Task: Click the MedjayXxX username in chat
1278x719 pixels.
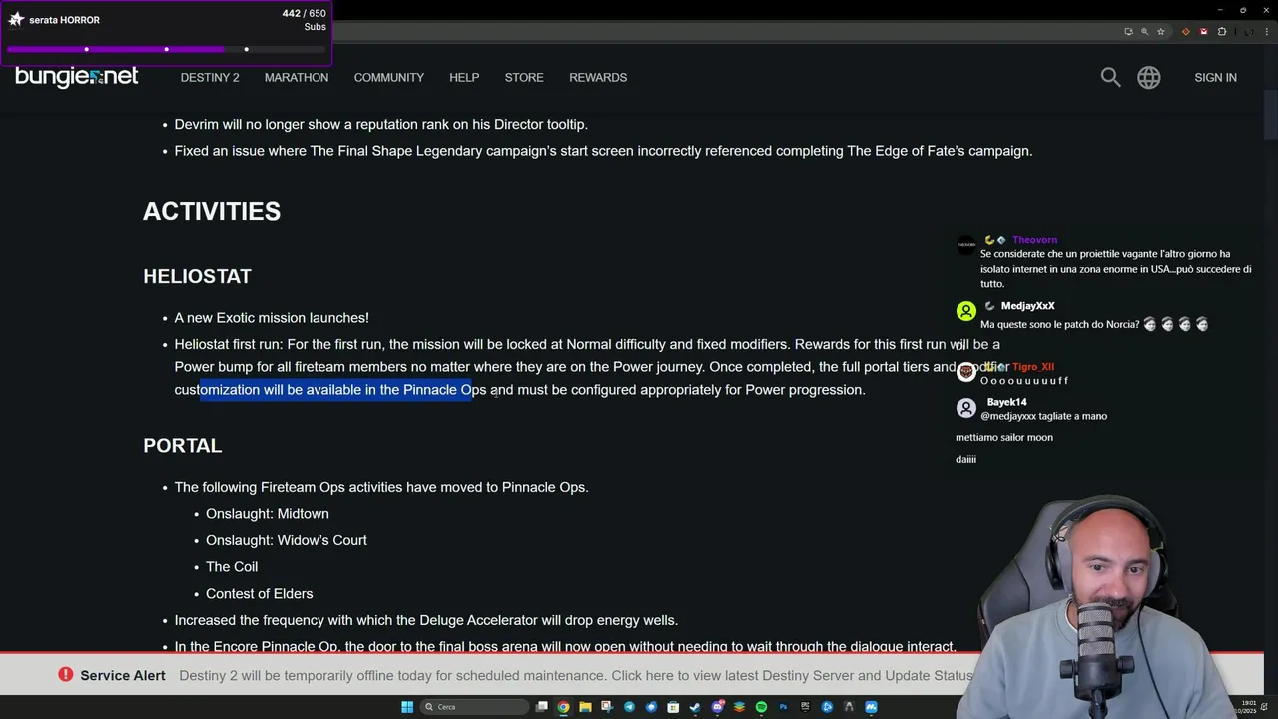Action: coord(1027,306)
